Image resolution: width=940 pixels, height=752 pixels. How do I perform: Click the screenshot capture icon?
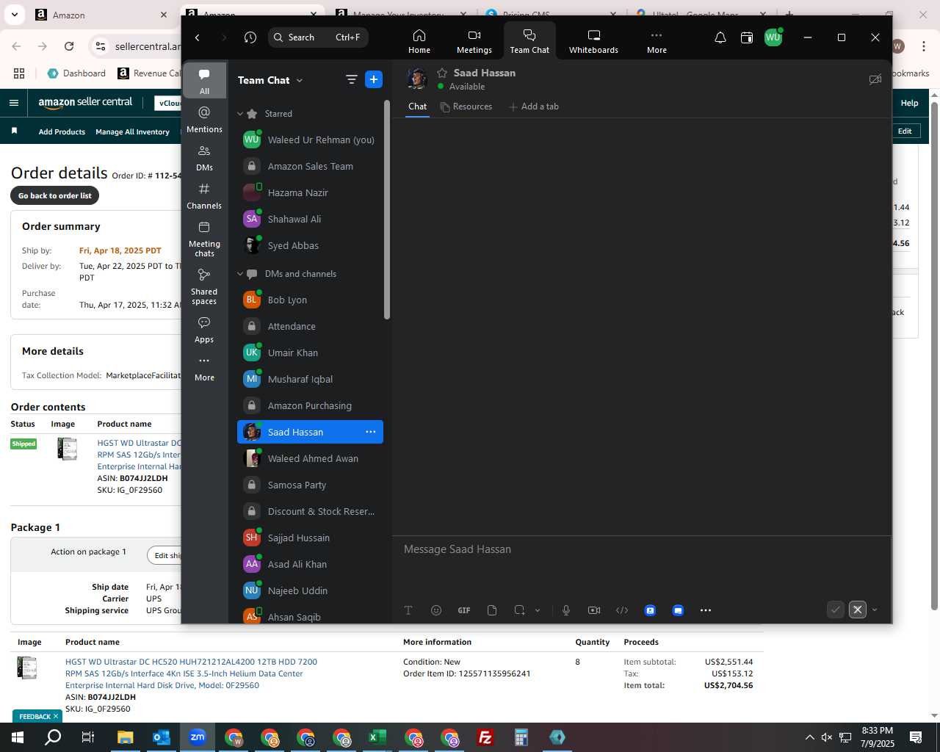point(520,610)
